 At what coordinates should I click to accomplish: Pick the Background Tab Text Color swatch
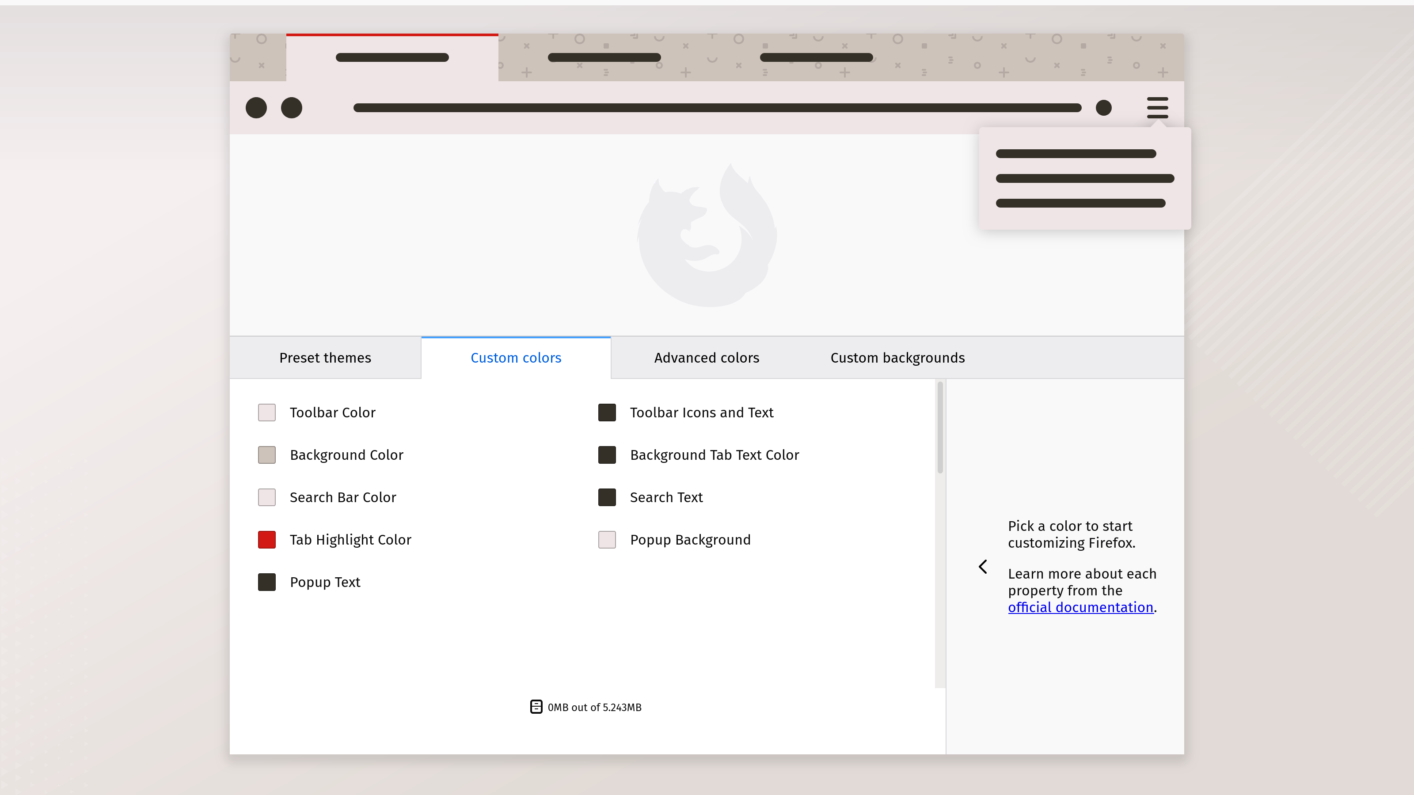[607, 455]
